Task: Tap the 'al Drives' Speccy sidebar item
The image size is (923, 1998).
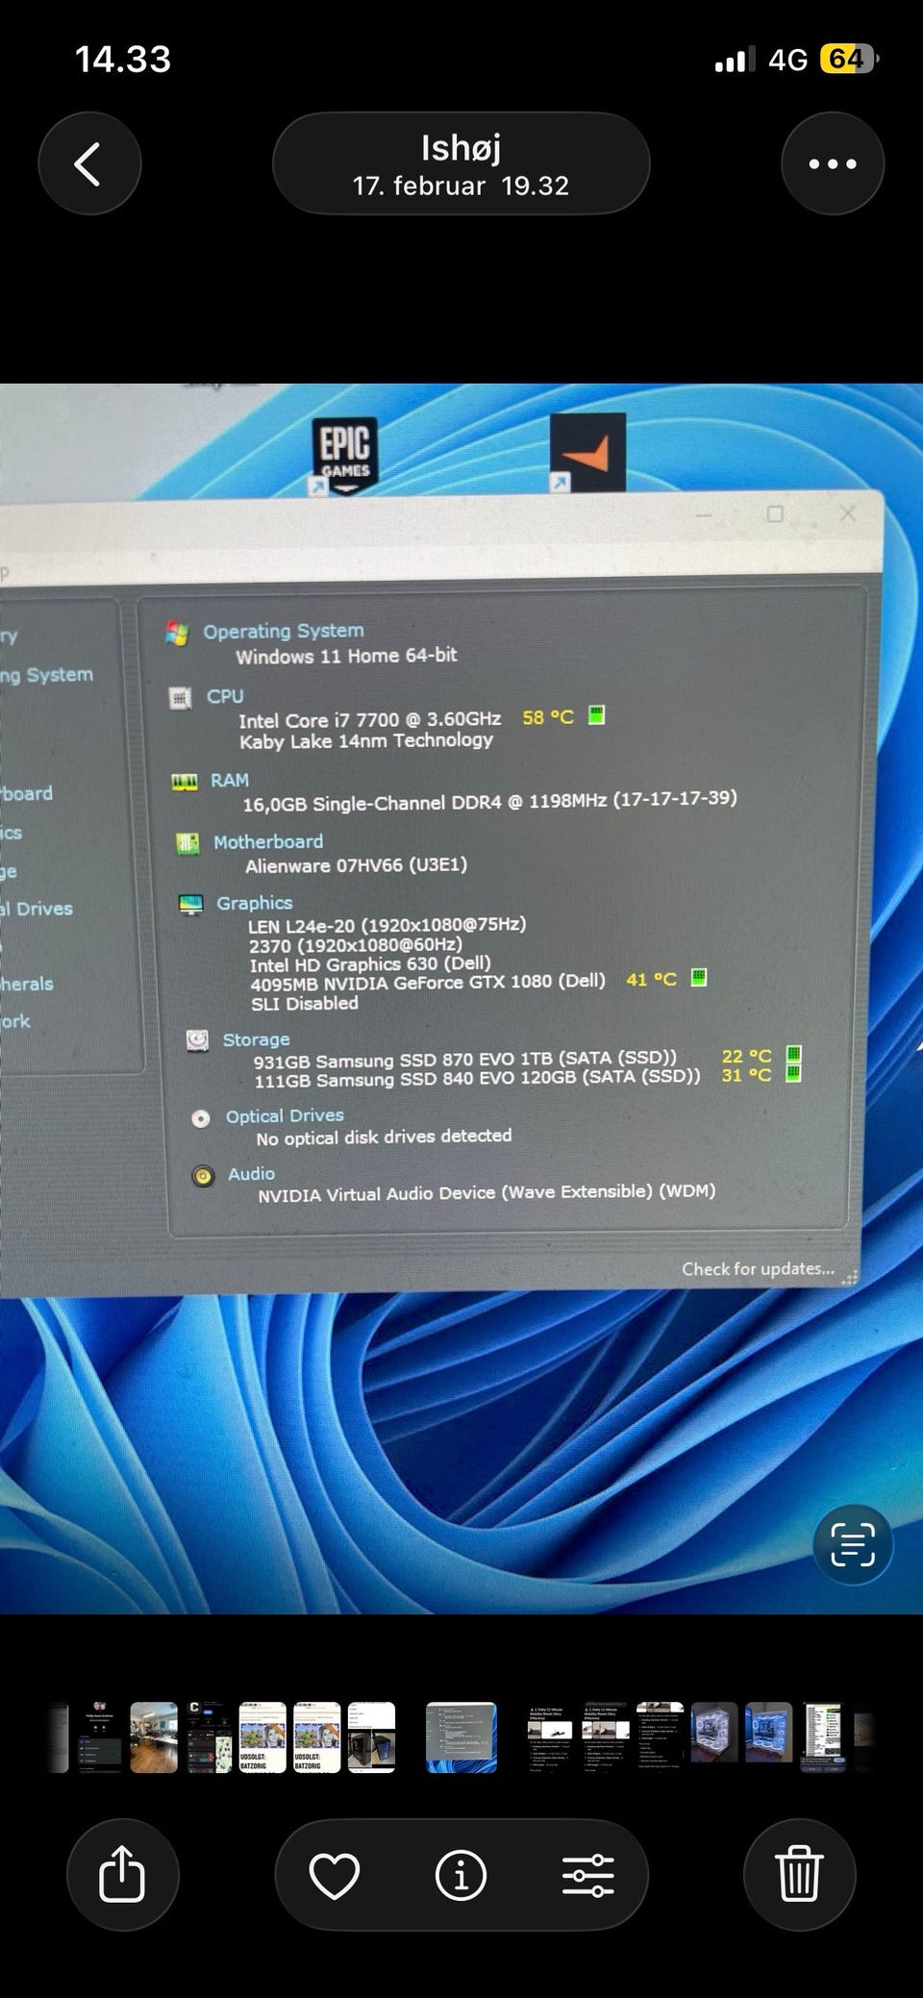Action: tap(37, 909)
